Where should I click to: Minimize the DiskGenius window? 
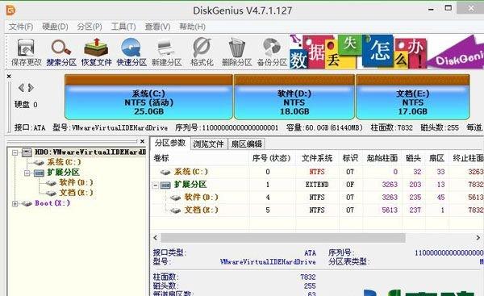coord(431,9)
